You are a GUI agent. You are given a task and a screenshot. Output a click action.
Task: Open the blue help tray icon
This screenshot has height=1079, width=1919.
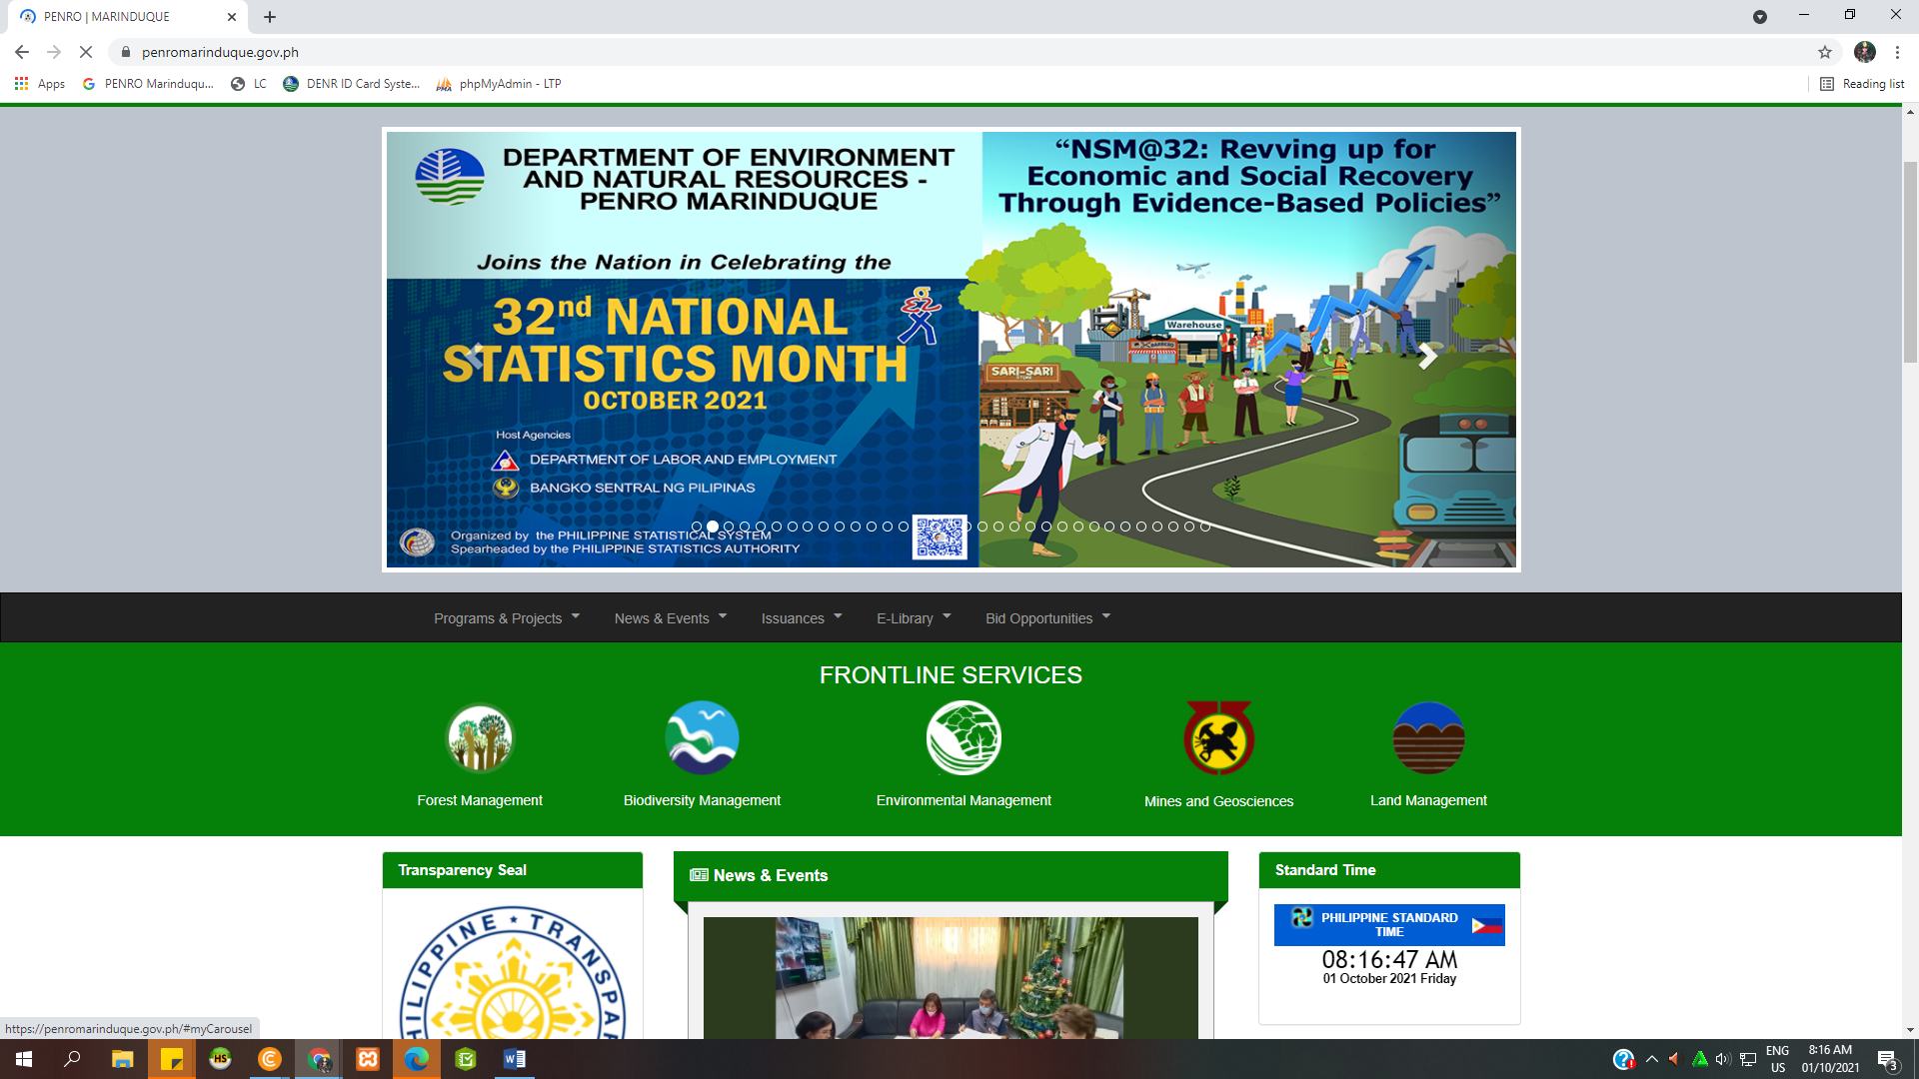[1623, 1059]
